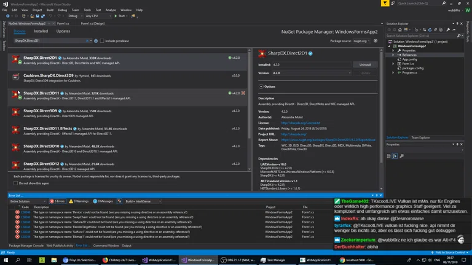Image resolution: width=472 pixels, height=265 pixels.
Task: Click CS0246 code link for 'Device' error
Action: click(25, 212)
